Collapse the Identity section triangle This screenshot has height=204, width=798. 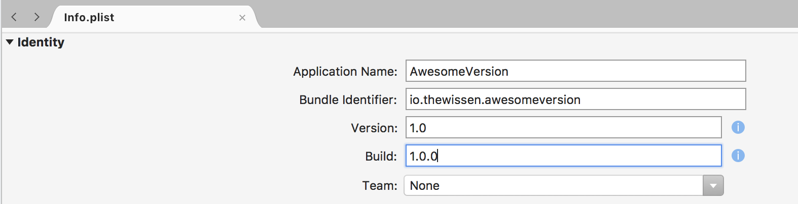10,42
